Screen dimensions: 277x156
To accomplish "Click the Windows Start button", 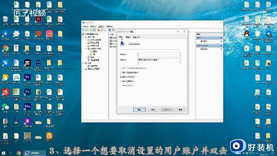I will coord(3,153).
